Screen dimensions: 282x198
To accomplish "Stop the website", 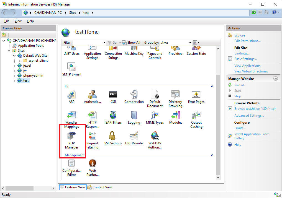I will tap(238, 96).
